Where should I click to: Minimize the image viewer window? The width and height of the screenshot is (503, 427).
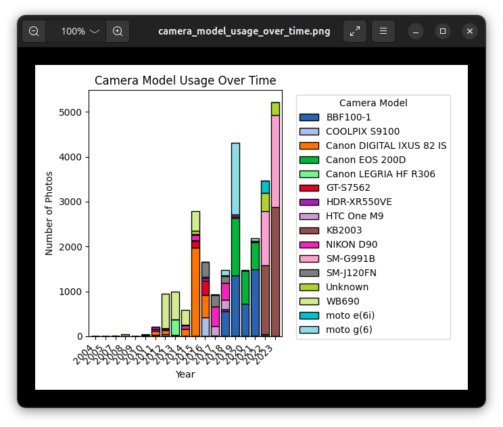[x=416, y=31]
